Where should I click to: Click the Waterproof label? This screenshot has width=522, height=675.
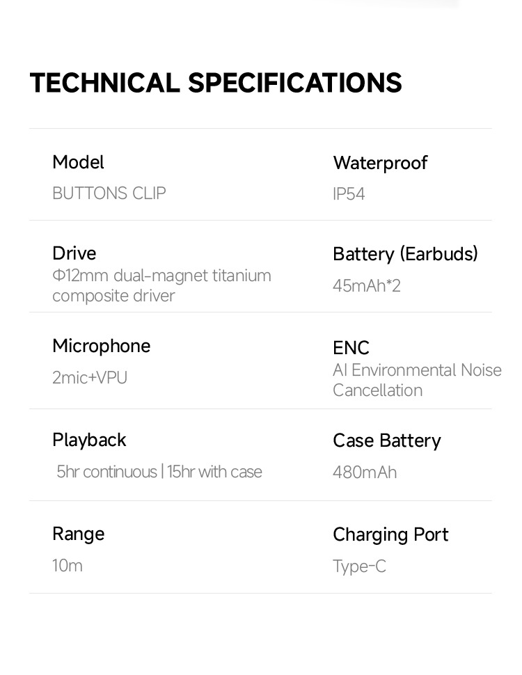coord(380,163)
